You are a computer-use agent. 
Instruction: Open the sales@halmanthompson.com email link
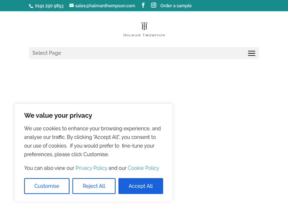click(x=105, y=6)
